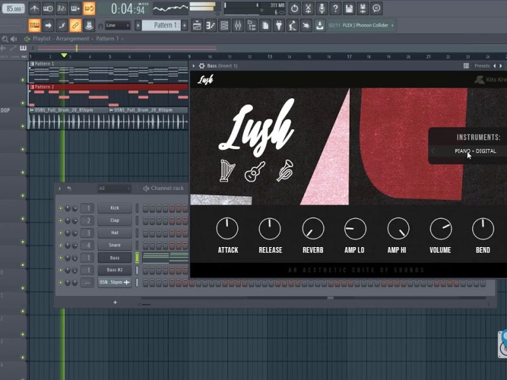Click the stamp tool icon in the toolbar
Image resolution: width=507 pixels, height=380 pixels.
coord(89,25)
